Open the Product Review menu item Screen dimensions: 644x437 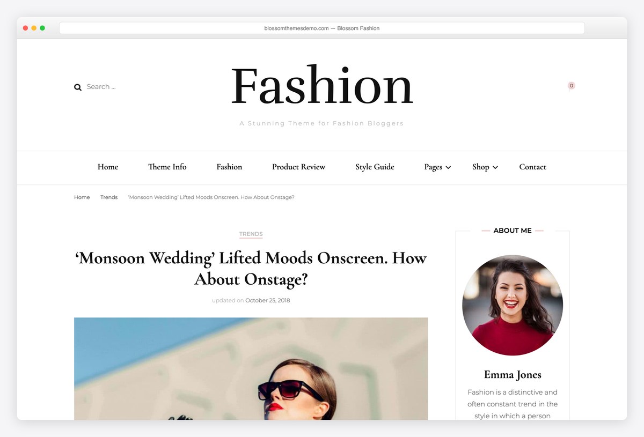(x=298, y=167)
